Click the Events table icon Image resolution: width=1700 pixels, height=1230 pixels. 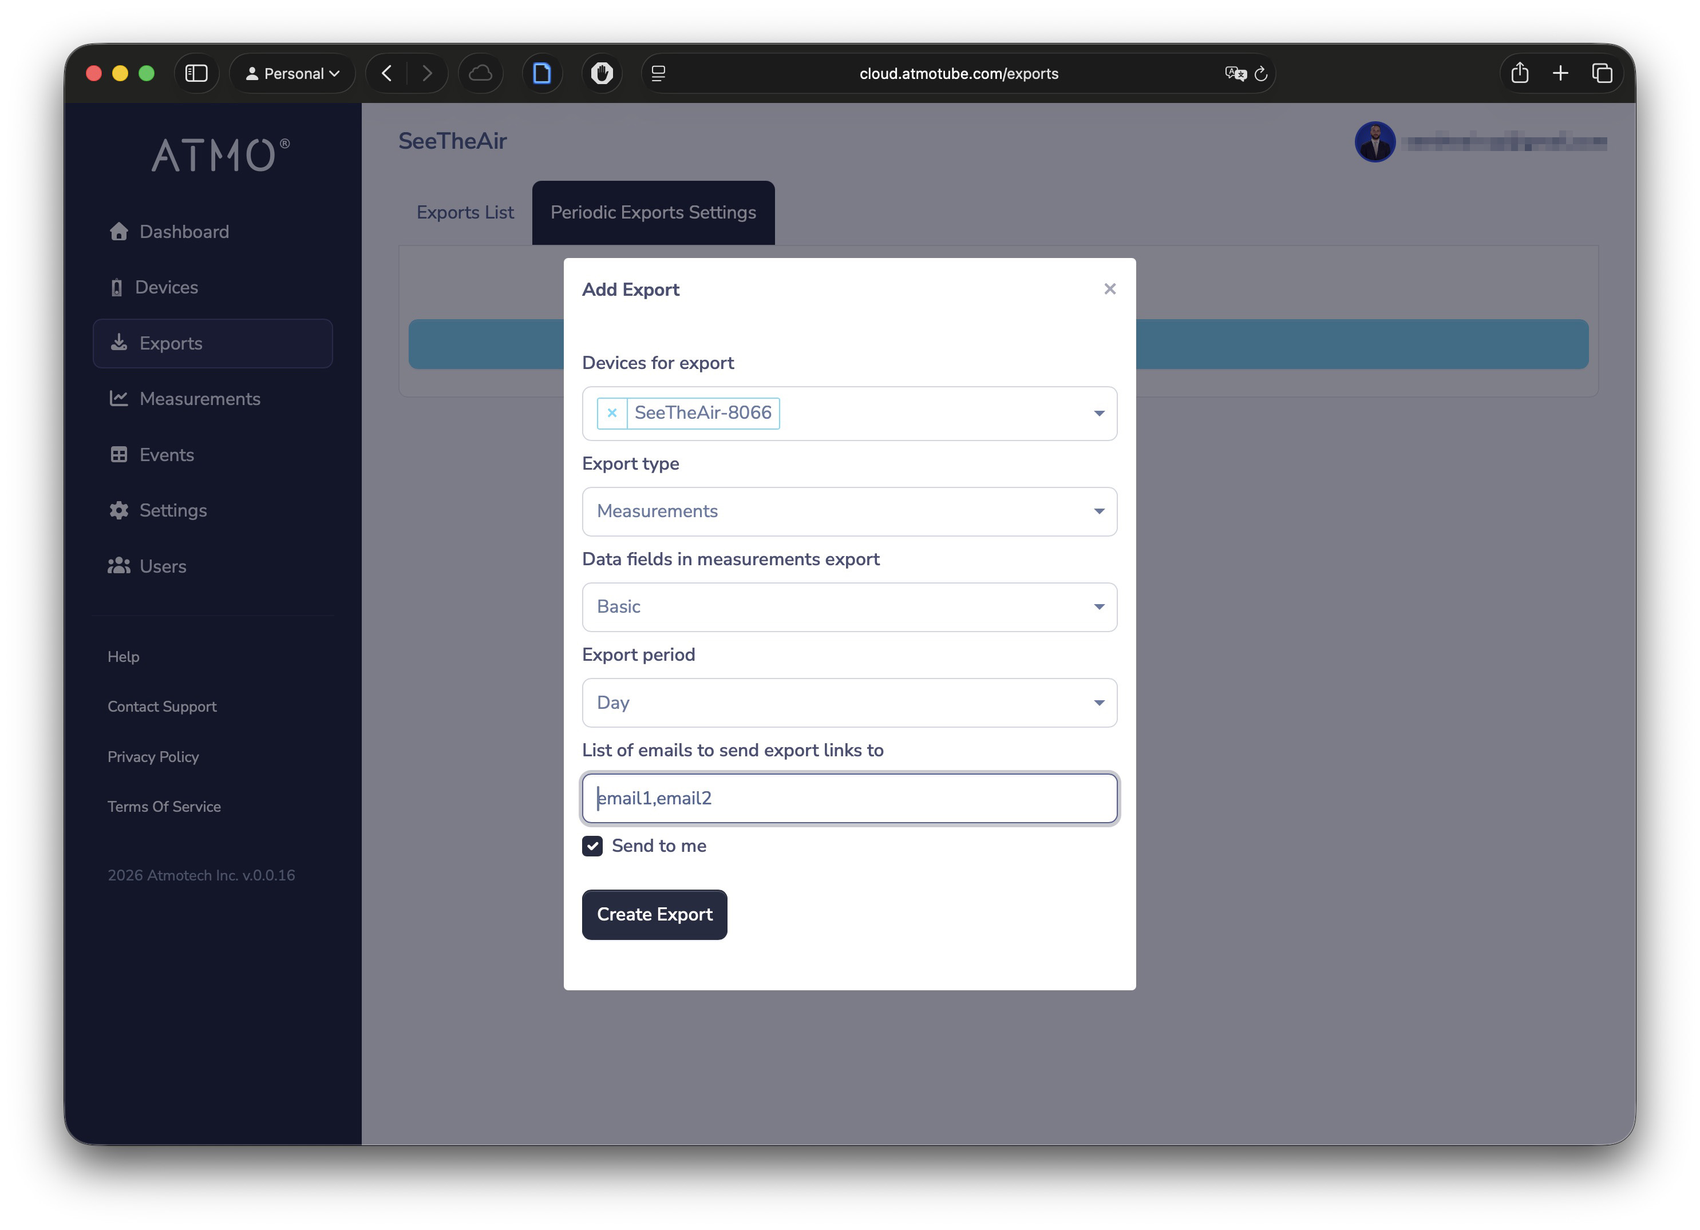(x=118, y=455)
